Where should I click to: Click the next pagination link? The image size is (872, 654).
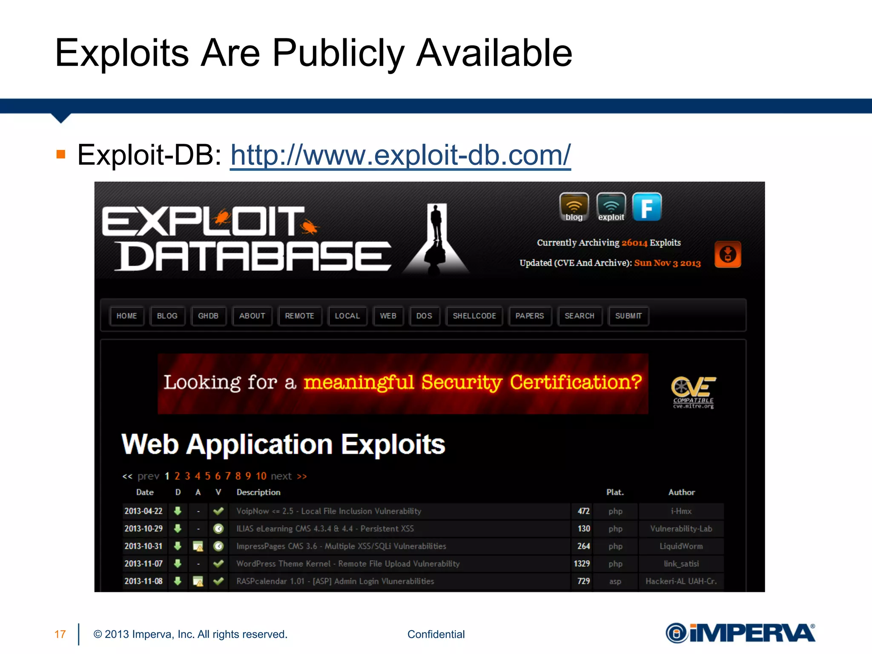pos(281,476)
